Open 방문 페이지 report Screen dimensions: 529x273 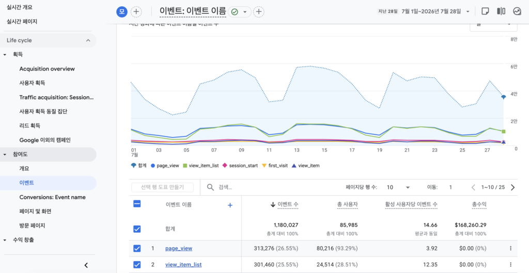coord(32,226)
